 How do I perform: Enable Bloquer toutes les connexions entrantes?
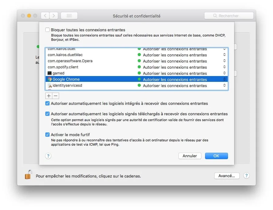(x=47, y=30)
